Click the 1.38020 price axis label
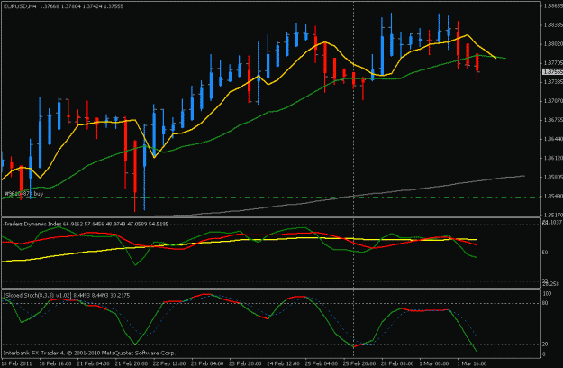Screen dimensions: 563x368 pyautogui.click(x=553, y=44)
